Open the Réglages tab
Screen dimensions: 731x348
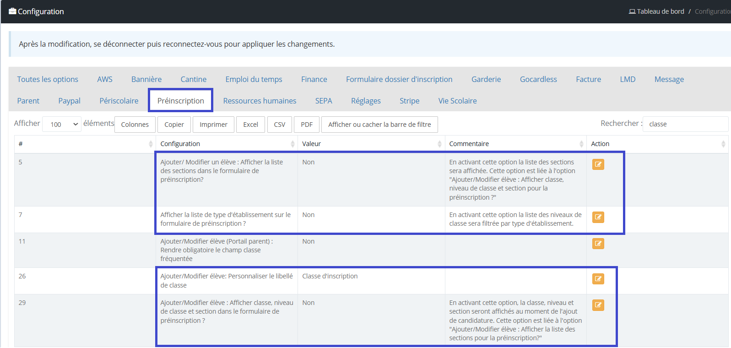pyautogui.click(x=366, y=101)
